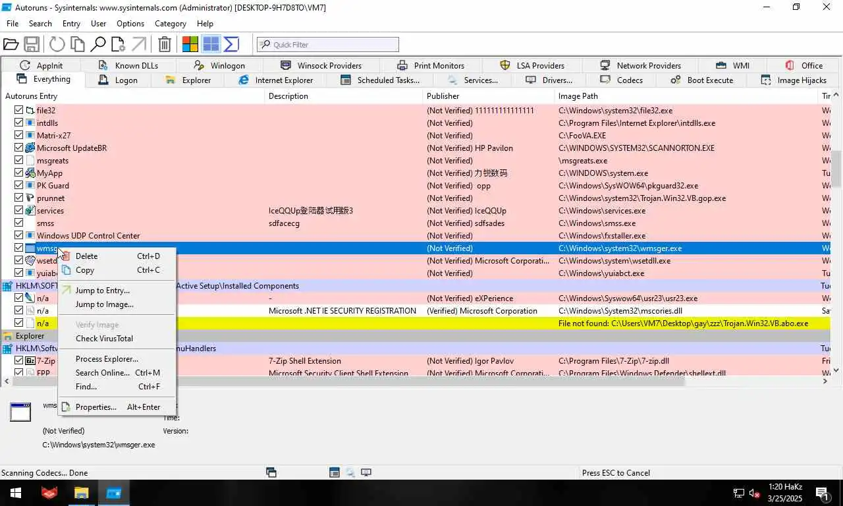Screen dimensions: 843x506
Task: Uncheck the Windows UDP Control Center checkbox
Action: (x=19, y=236)
